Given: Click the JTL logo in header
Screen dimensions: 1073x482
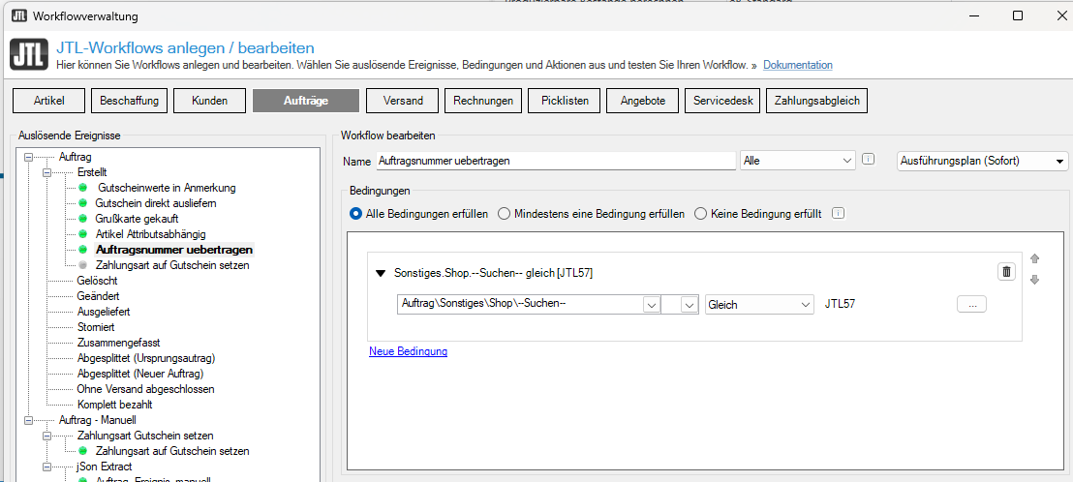Looking at the screenshot, I should coord(29,55).
